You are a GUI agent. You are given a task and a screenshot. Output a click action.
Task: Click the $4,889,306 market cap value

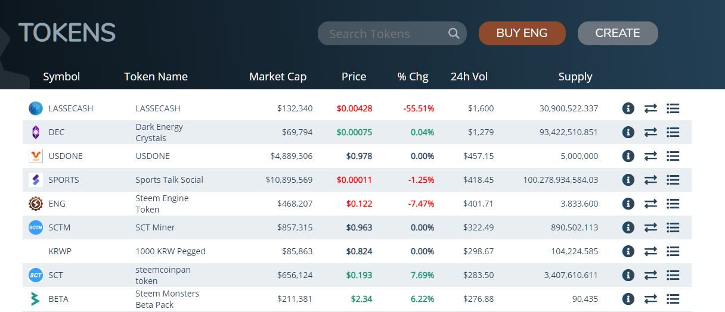(291, 156)
